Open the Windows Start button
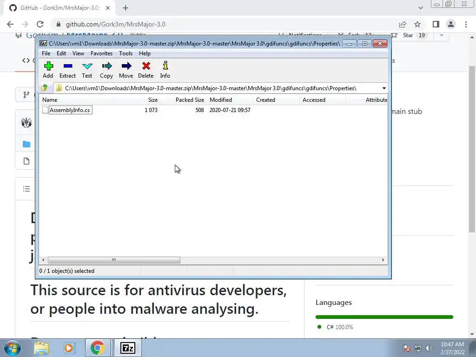Viewport: 476px width, 357px height. tap(13, 348)
